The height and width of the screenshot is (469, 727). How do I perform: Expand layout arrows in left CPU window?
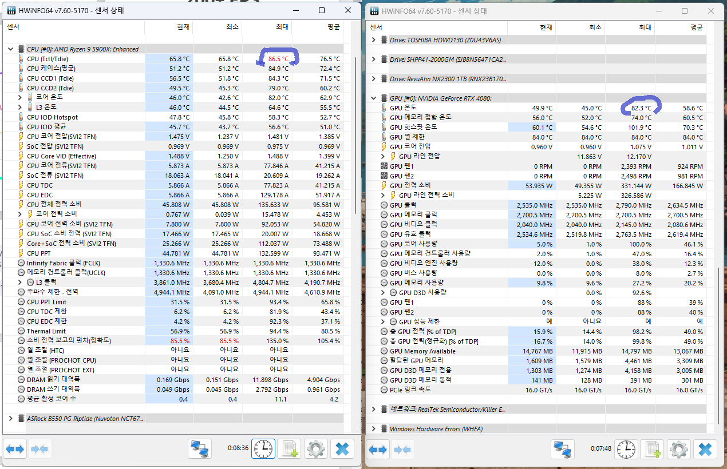(15, 449)
